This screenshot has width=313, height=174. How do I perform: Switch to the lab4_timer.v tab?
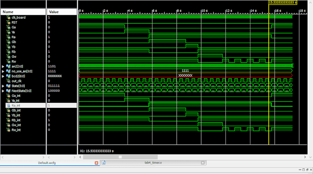pyautogui.click(x=153, y=163)
